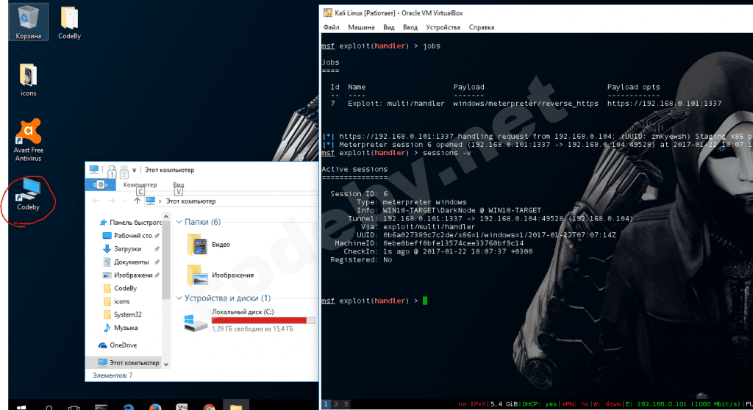Click the Explorer Back arrow
The width and height of the screenshot is (753, 410).
tap(96, 201)
